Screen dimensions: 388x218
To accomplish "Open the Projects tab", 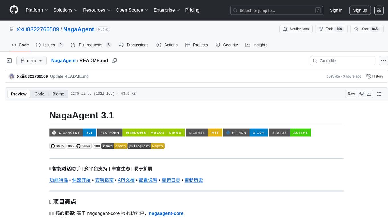I will [x=197, y=45].
